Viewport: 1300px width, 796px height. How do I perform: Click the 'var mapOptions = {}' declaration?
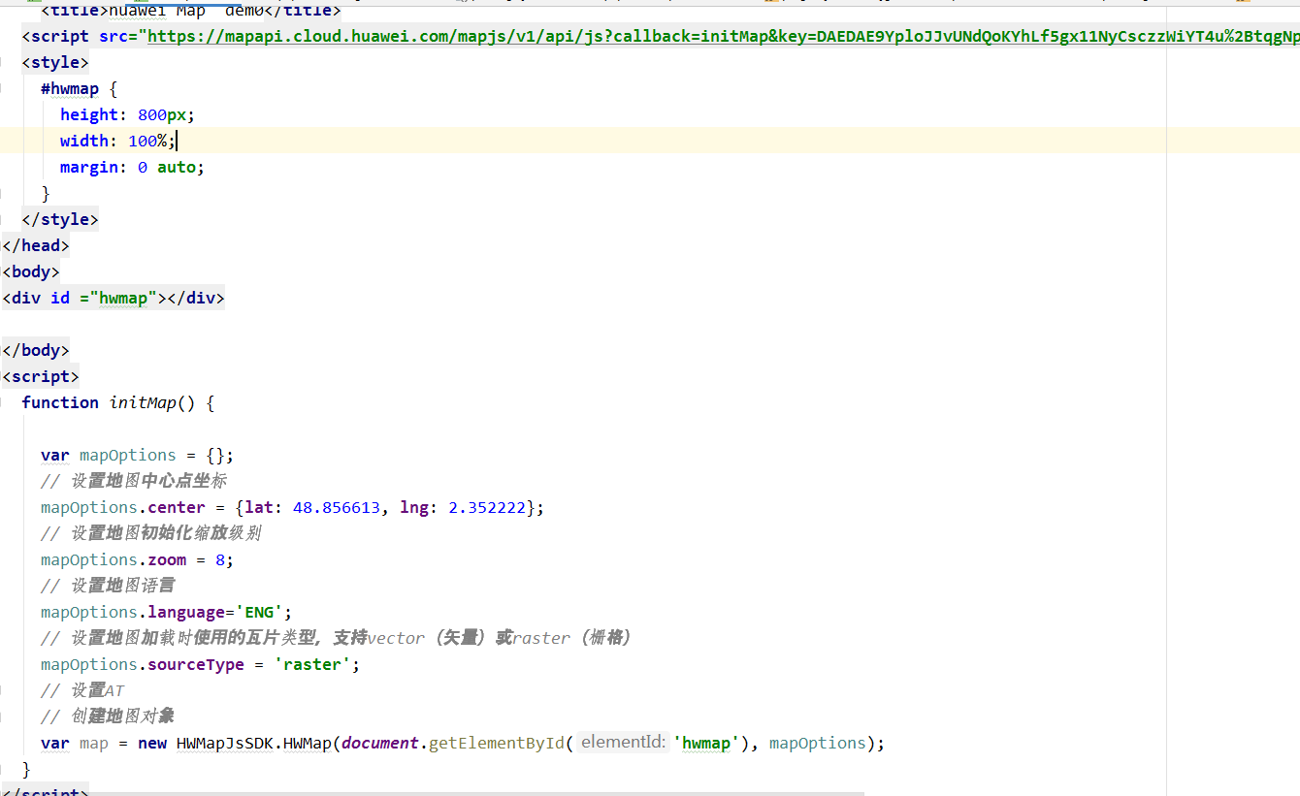tap(137, 455)
